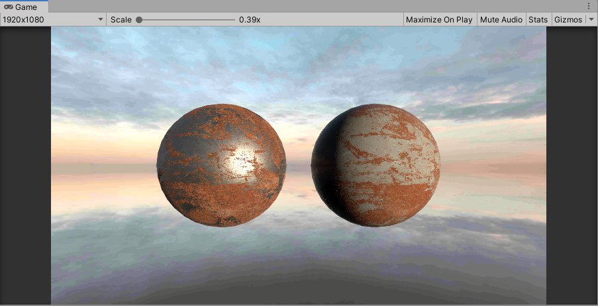Click the gamepad icon on Game tab

coord(9,7)
